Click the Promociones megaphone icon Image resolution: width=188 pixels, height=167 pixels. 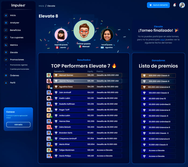coord(6,60)
